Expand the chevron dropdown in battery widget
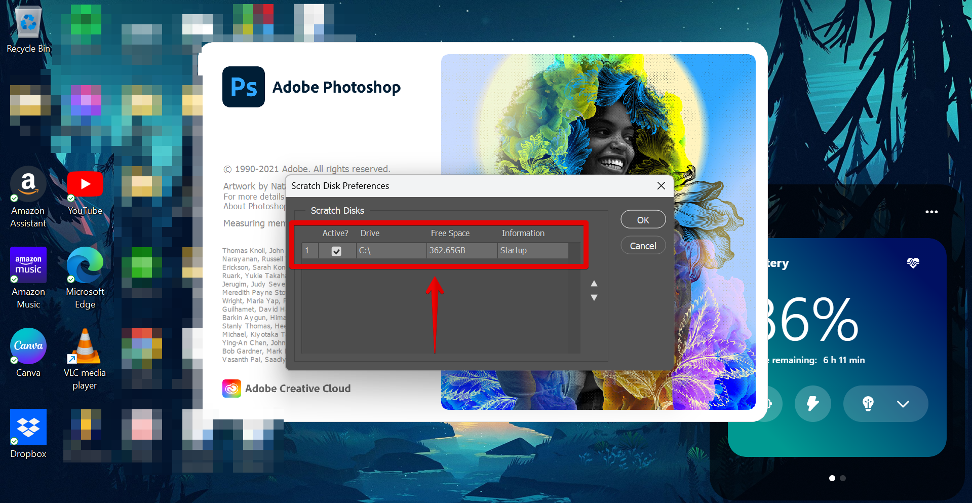 coord(903,404)
